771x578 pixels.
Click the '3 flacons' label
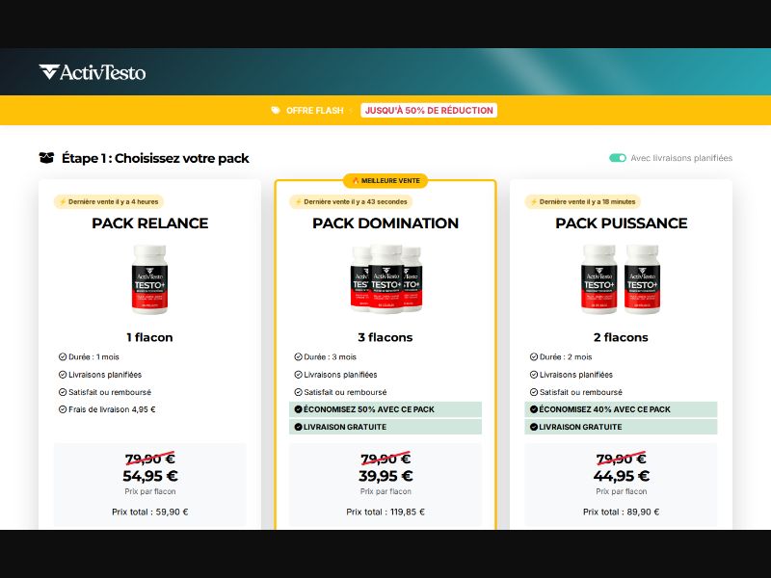click(x=385, y=337)
